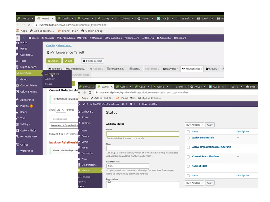This screenshot has height=202, width=270.
Task: Click the bottom Apply button
Action: coord(210,183)
